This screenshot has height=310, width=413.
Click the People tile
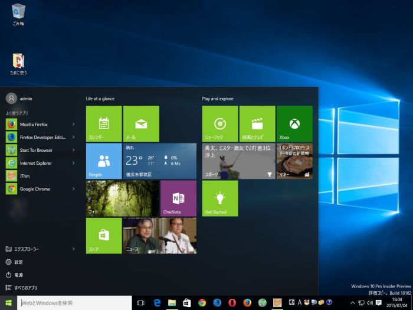point(104,161)
